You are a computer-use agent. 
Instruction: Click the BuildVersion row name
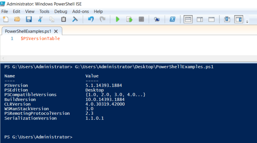coord(20,99)
